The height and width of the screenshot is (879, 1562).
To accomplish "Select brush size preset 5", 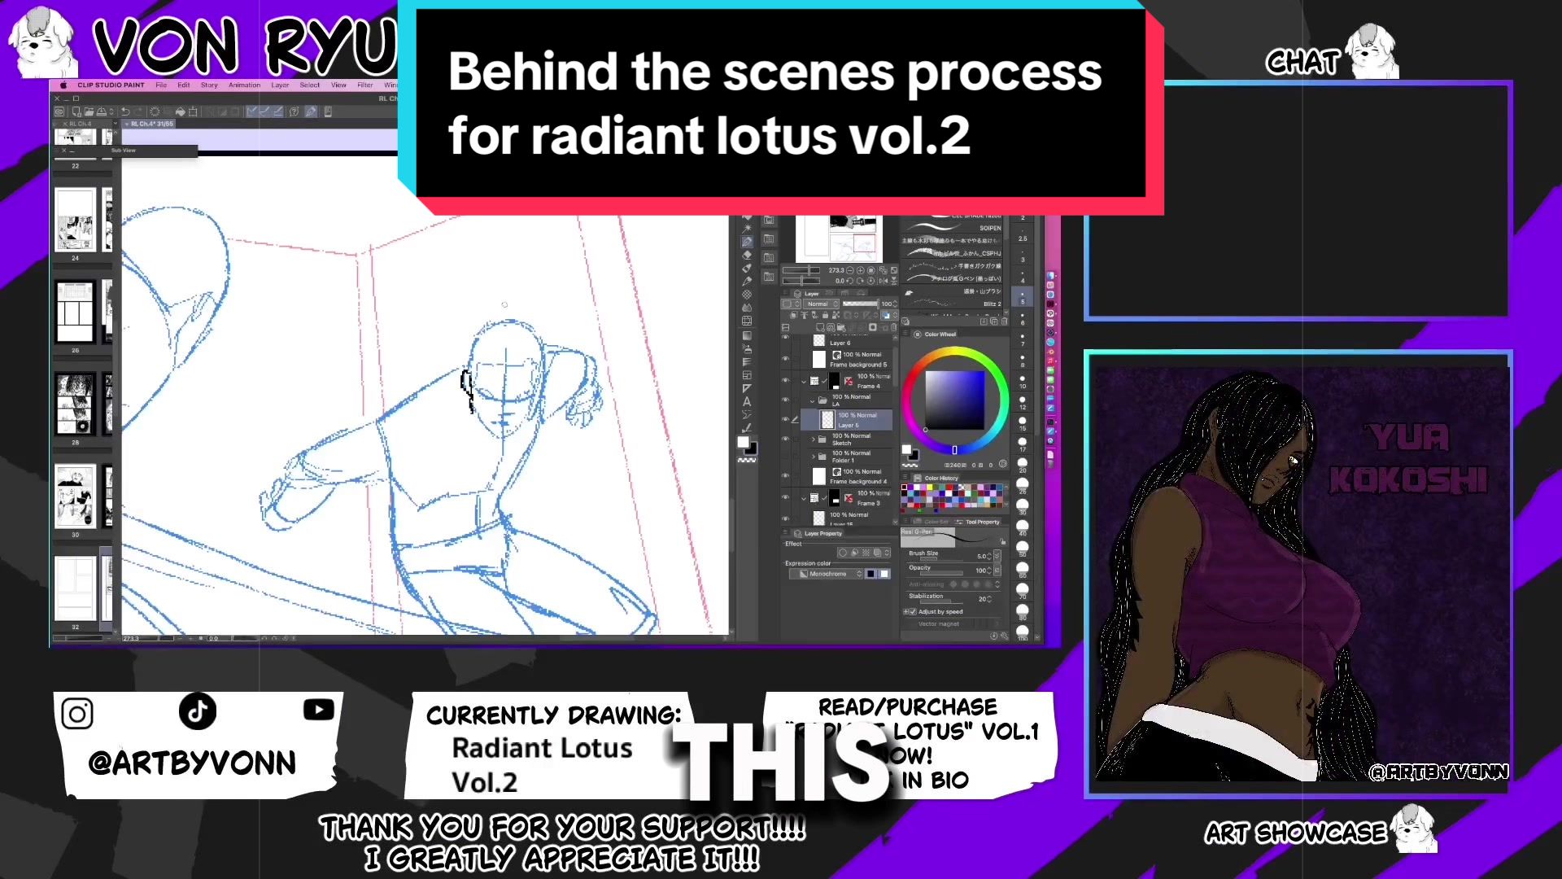I will [1023, 295].
